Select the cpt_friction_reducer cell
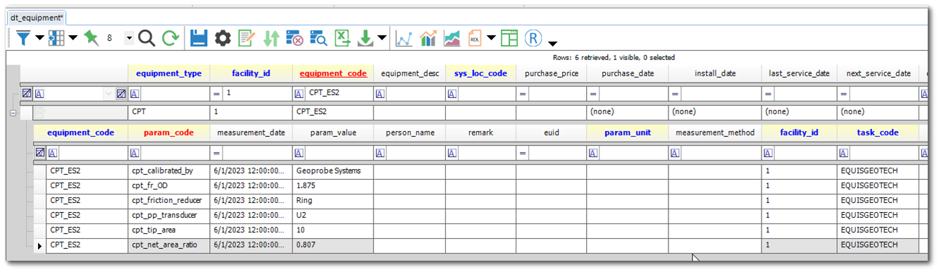The image size is (939, 272). coord(169,200)
